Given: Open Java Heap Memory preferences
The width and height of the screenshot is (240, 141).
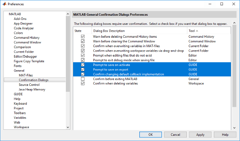Looking at the screenshot, I should click(x=32, y=89).
